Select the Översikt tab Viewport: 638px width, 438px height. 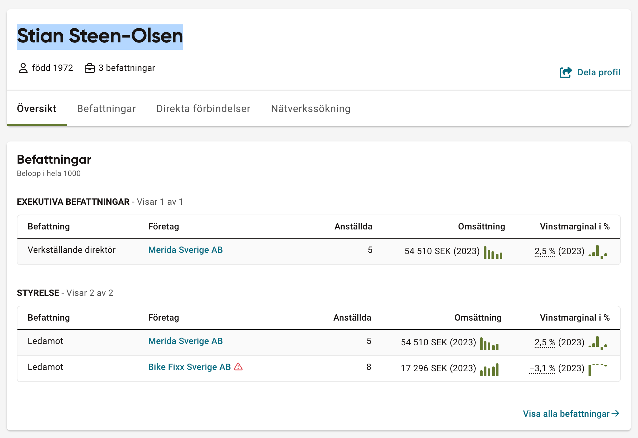(x=36, y=109)
